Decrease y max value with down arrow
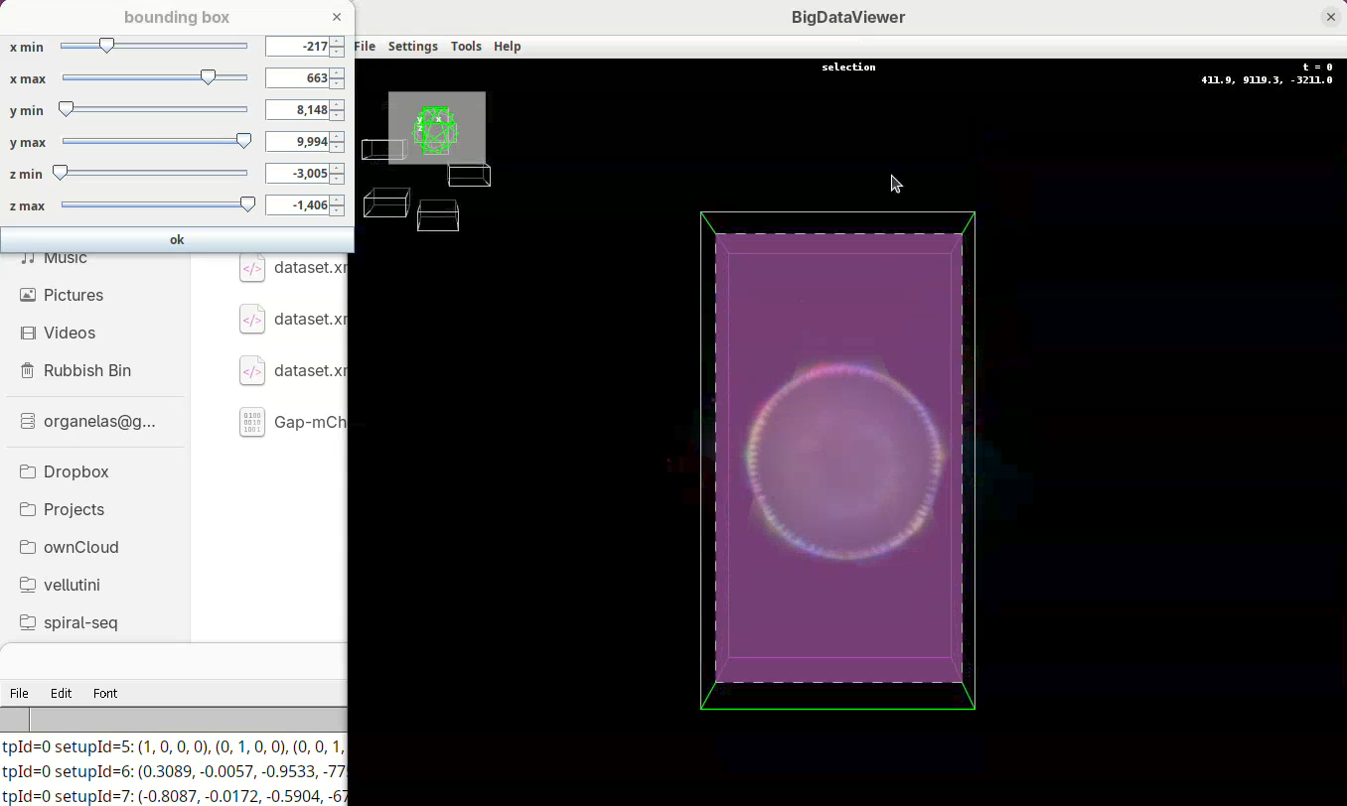 point(338,147)
